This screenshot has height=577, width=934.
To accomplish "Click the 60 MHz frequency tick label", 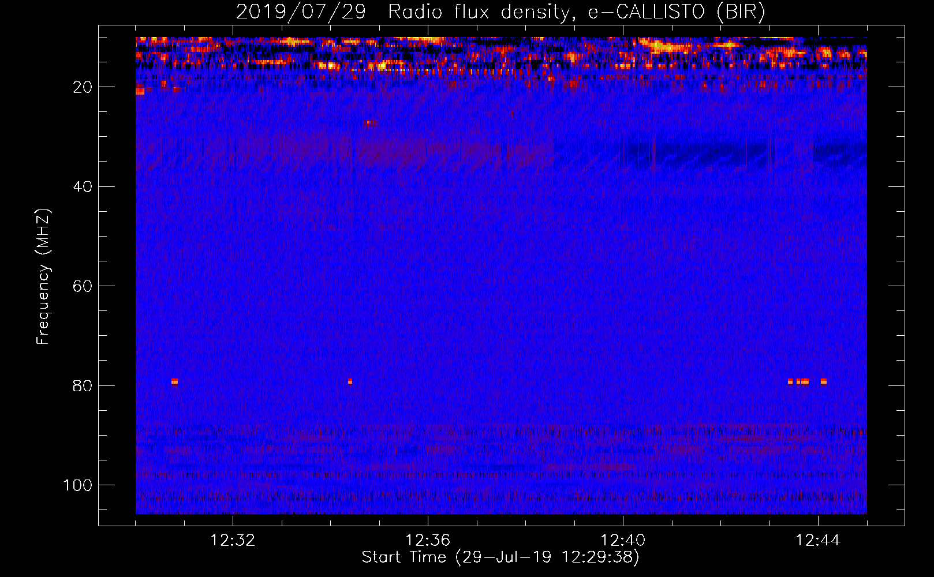I will point(83,286).
